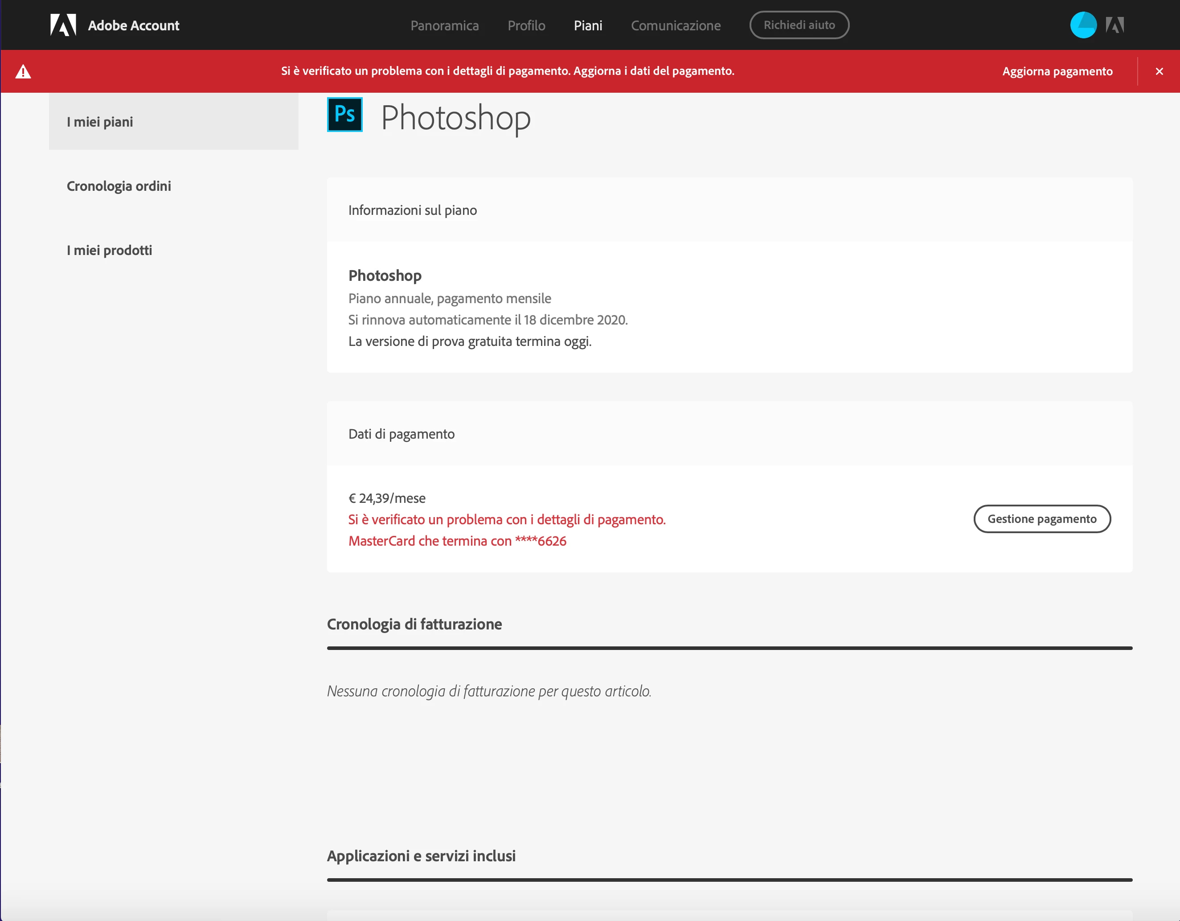
Task: Click the red MasterCard ****6626 text
Action: click(457, 541)
